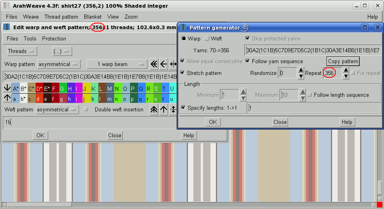Image resolution: width=384 pixels, height=209 pixels.
Task: Click Close in Edit warp and weft window
Action: point(115,136)
